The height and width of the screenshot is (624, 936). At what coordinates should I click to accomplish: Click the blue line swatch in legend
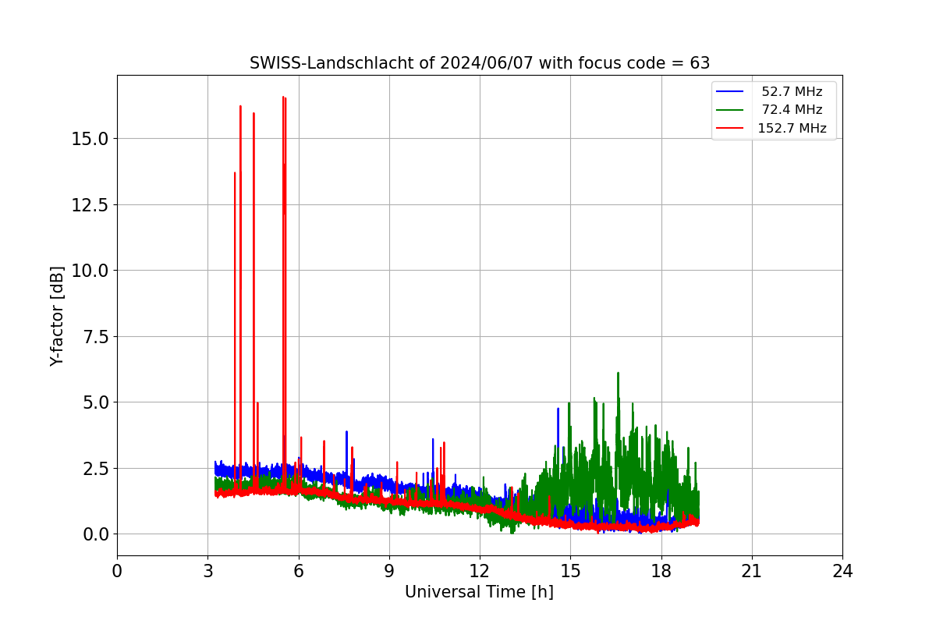pos(731,92)
